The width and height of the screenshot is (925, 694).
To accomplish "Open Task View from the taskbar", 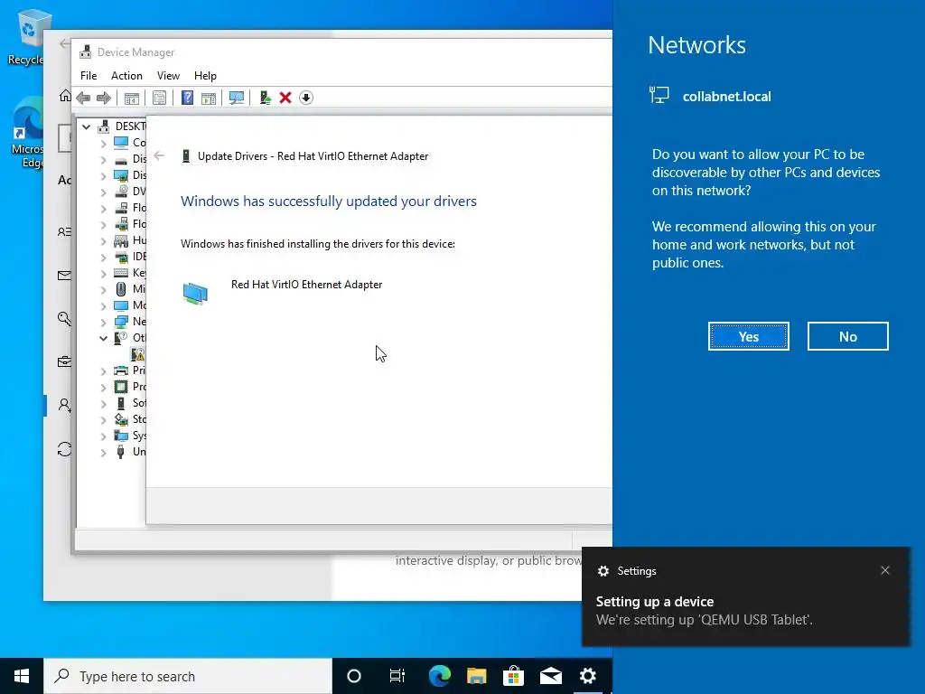I will pos(397,676).
